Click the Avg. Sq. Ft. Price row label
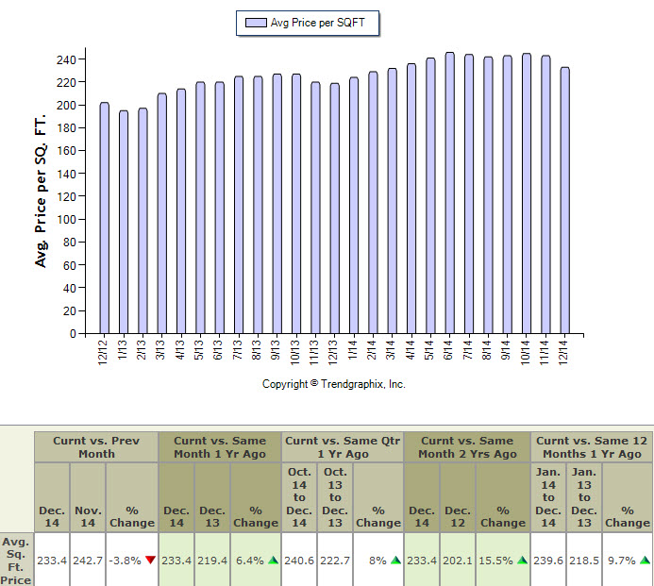The width and height of the screenshot is (654, 586). point(16,561)
